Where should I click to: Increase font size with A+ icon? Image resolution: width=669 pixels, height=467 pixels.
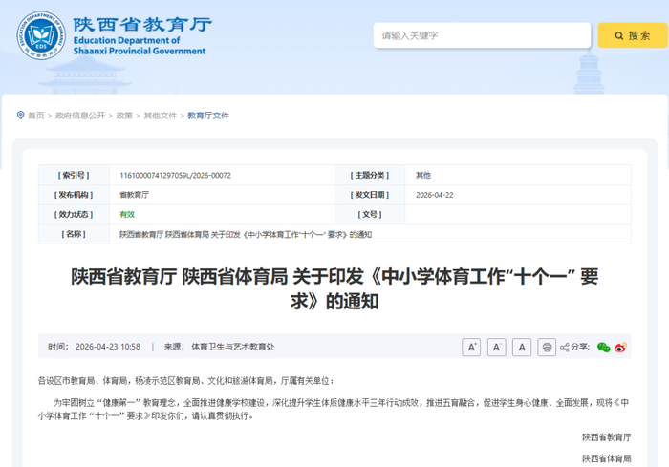(x=471, y=348)
